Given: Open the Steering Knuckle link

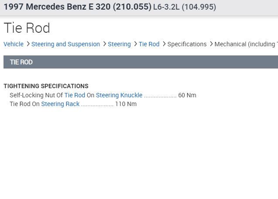Looking at the screenshot, I should [119, 95].
